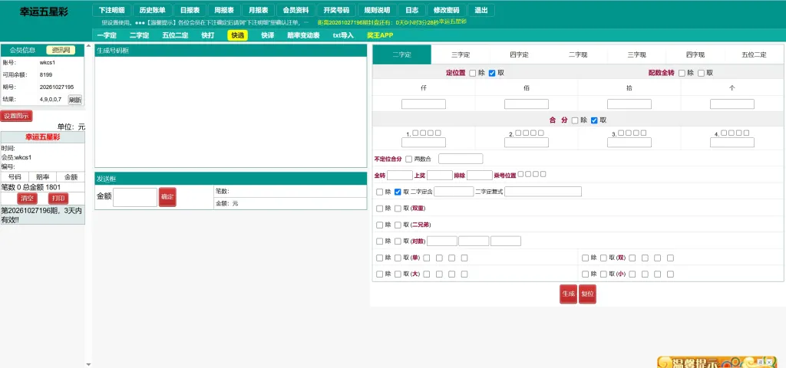
Task: Click 佰 position input field
Action: 527,104
